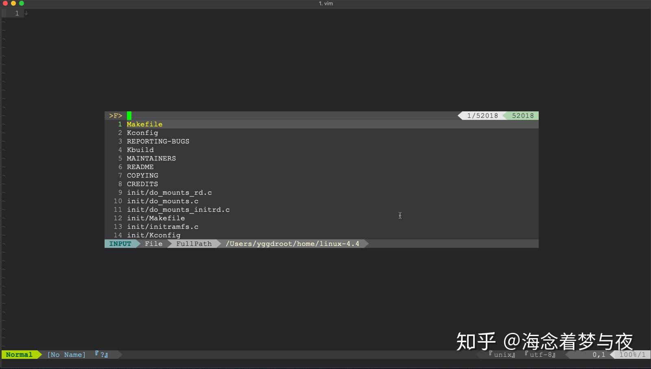The width and height of the screenshot is (651, 369).
Task: Select the File search category segment
Action: click(x=153, y=243)
